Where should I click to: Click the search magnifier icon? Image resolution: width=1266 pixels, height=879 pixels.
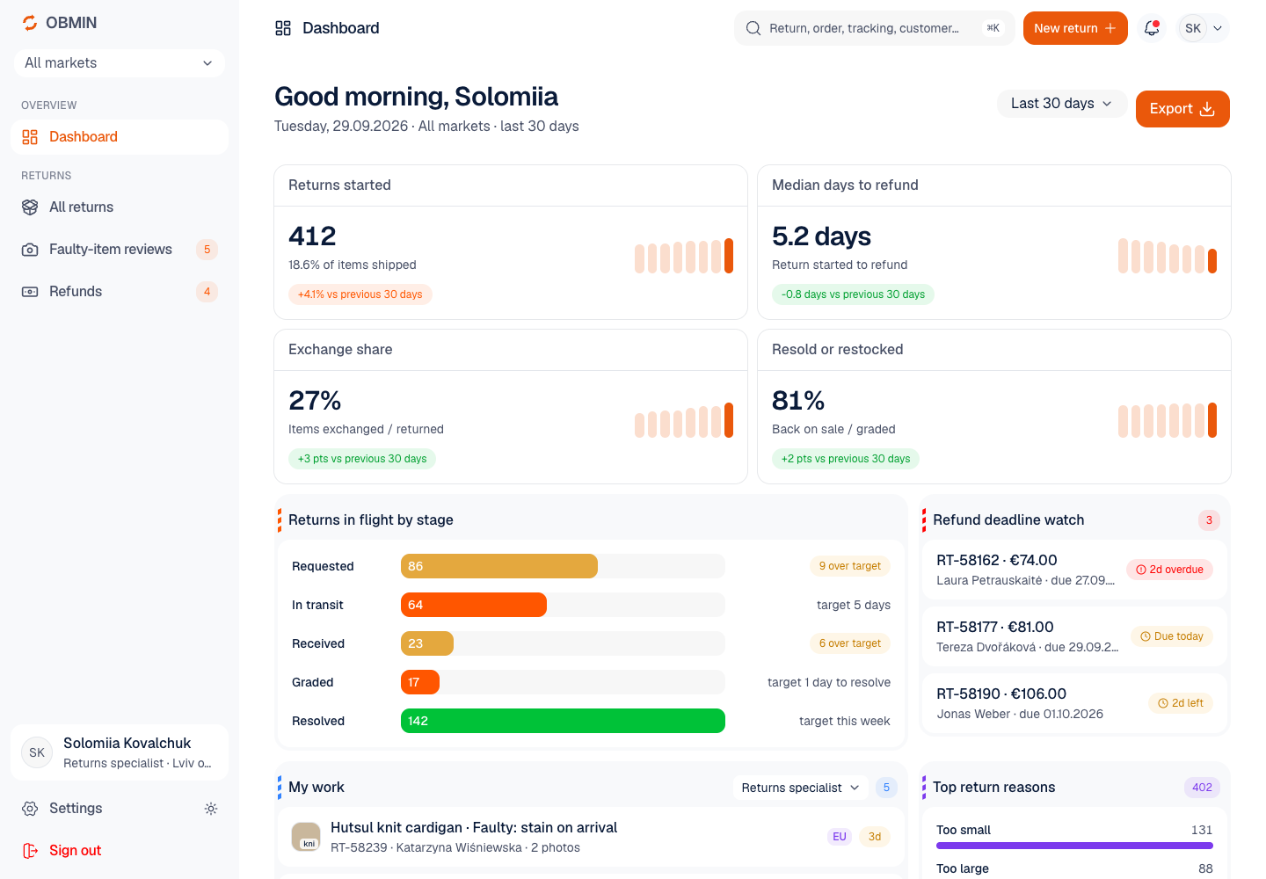point(753,28)
